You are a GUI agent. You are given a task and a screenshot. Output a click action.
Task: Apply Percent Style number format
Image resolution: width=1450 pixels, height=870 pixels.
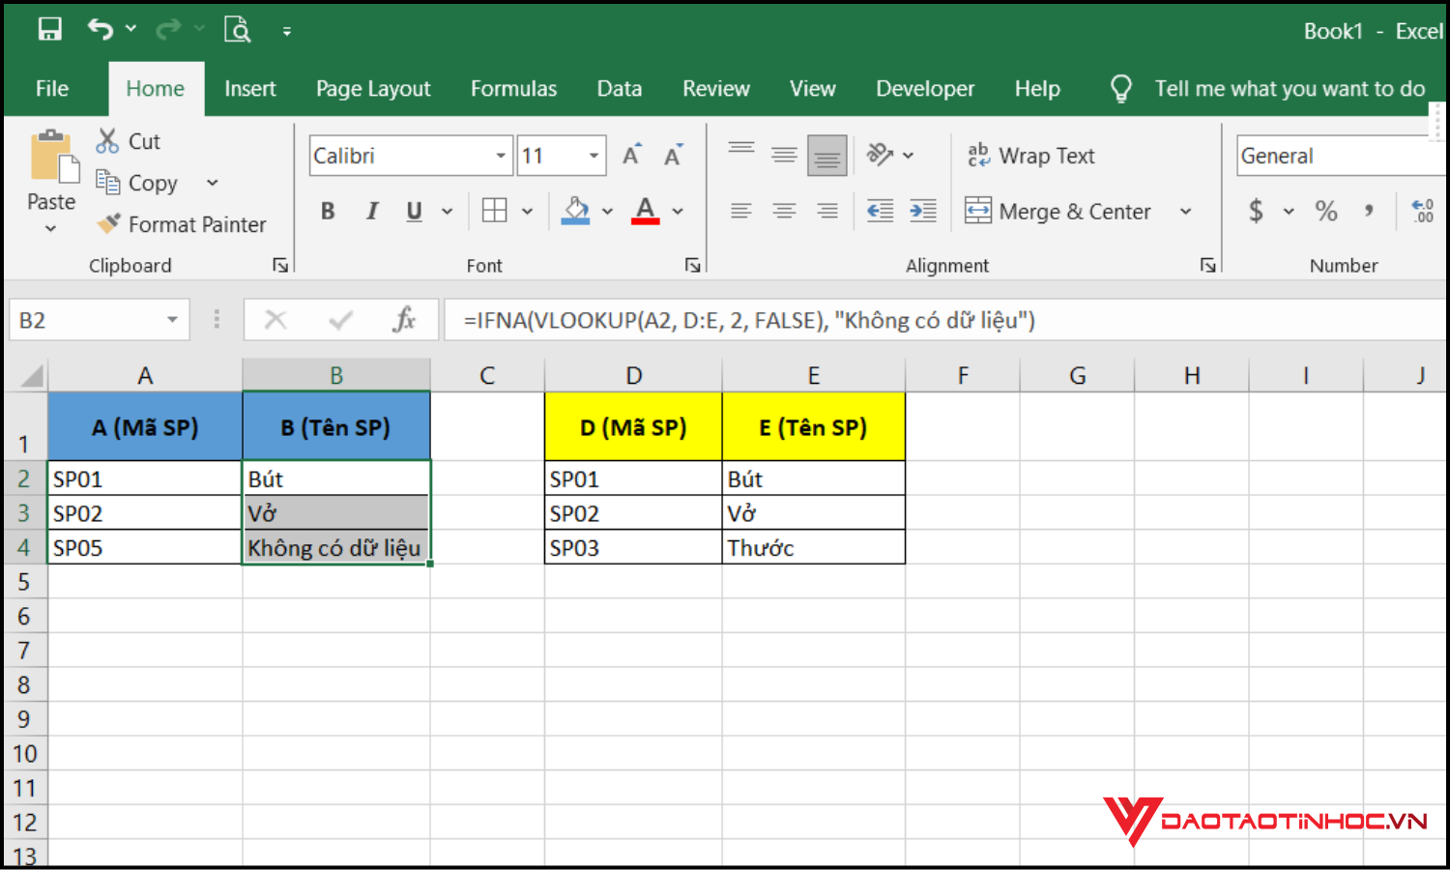pyautogui.click(x=1326, y=211)
